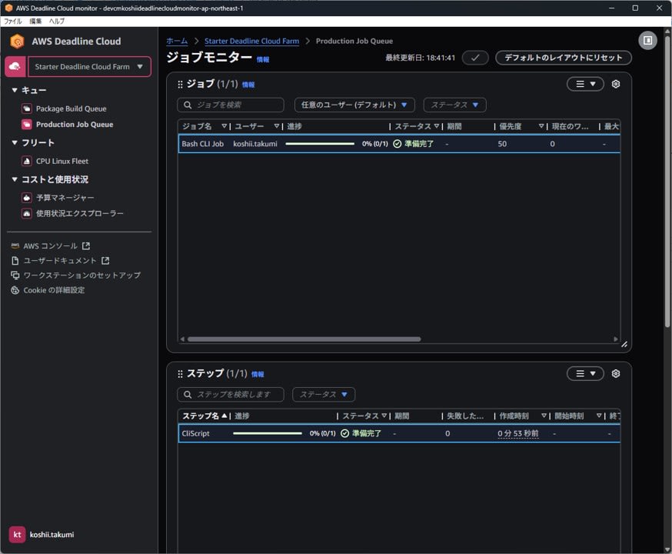Click the ジョブを検索 search field

pyautogui.click(x=231, y=105)
